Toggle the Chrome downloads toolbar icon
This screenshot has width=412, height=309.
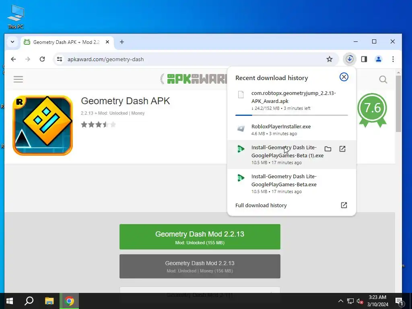pos(350,59)
